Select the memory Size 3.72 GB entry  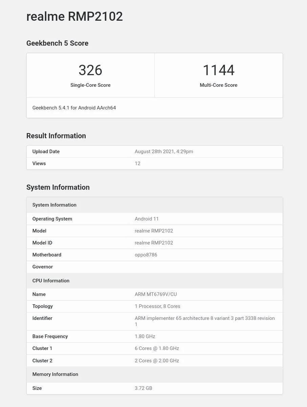(144, 388)
